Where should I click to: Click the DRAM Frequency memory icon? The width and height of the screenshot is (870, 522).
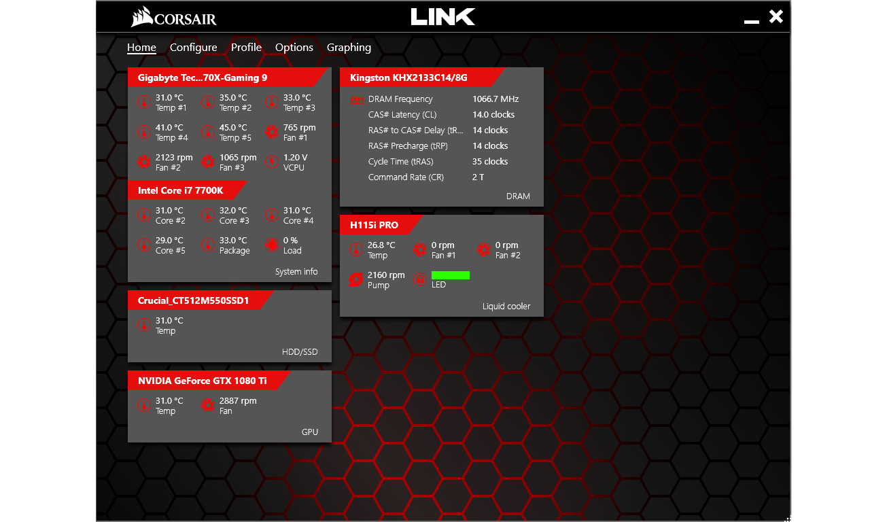[x=357, y=100]
